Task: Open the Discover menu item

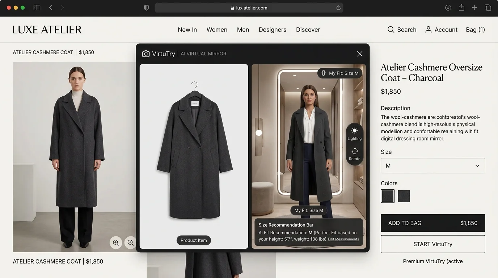Action: tap(308, 30)
